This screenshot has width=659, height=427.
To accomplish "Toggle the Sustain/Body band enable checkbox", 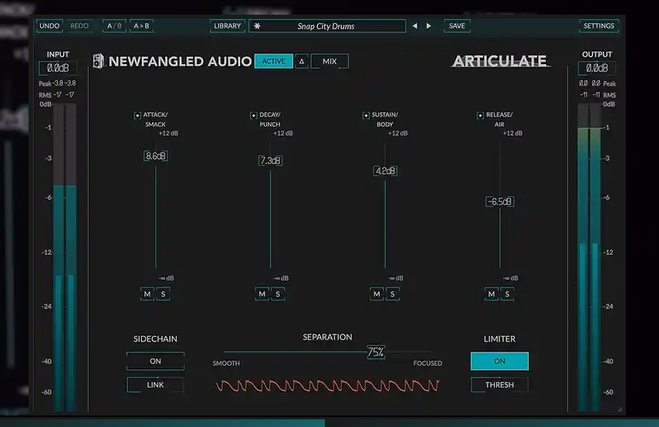I will tap(366, 115).
